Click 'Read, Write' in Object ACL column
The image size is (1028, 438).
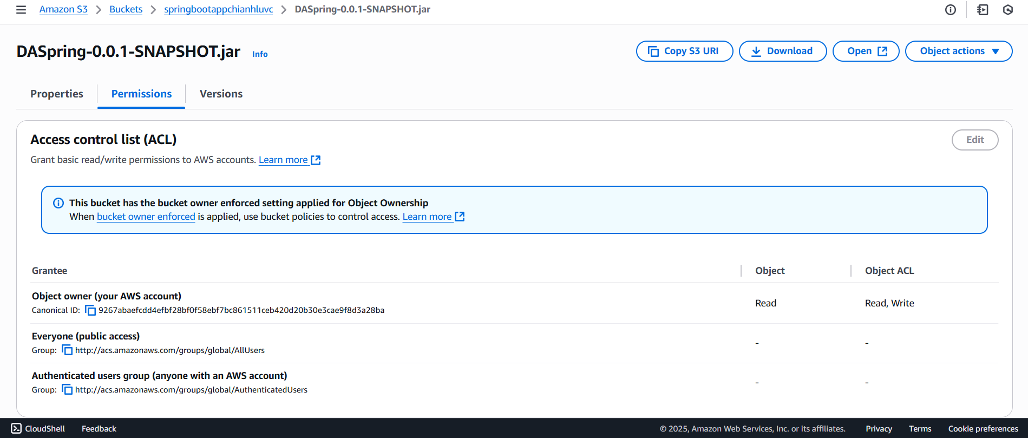(889, 303)
